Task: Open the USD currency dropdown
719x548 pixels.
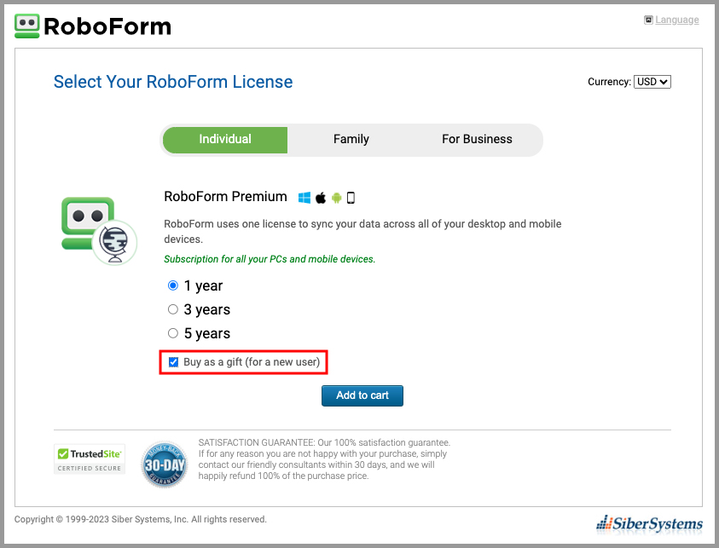Action: (x=652, y=82)
